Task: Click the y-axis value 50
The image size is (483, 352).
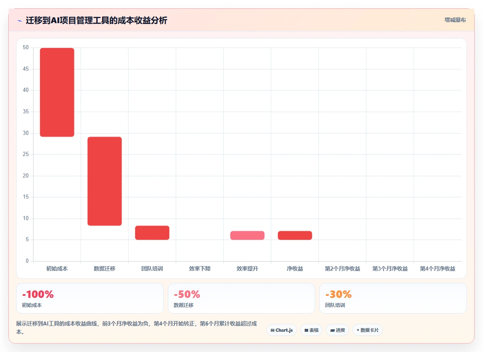Action: click(26, 48)
